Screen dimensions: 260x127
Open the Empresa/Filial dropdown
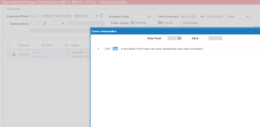[x=65, y=16]
